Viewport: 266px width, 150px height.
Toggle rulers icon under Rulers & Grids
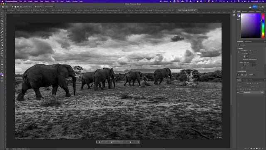coord(239,75)
